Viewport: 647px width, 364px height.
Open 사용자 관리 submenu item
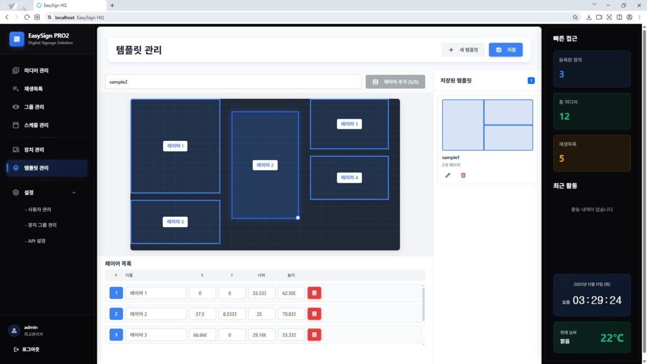[x=40, y=209]
